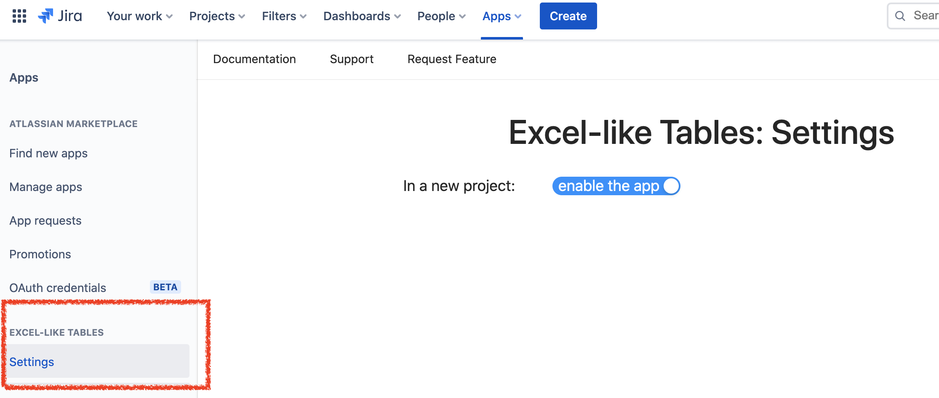This screenshot has height=398, width=939.
Task: Open the Request Feature tab
Action: pyautogui.click(x=452, y=59)
